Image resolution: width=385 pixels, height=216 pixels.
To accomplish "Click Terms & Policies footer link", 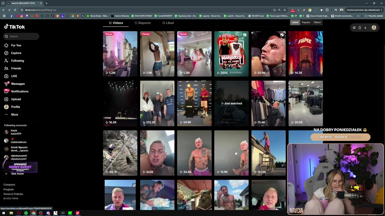I will [x=13, y=194].
